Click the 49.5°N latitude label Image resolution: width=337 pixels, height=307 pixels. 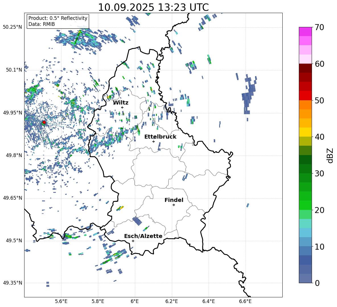tap(14, 241)
